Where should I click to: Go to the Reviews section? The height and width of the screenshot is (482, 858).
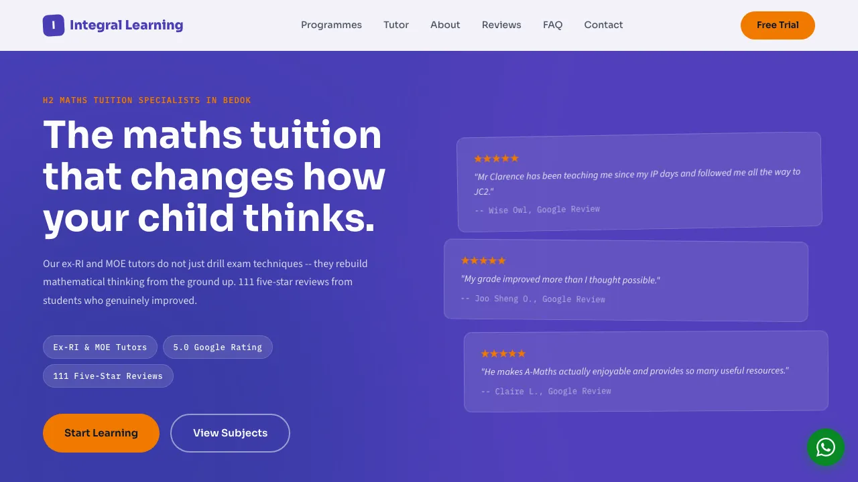(x=501, y=25)
